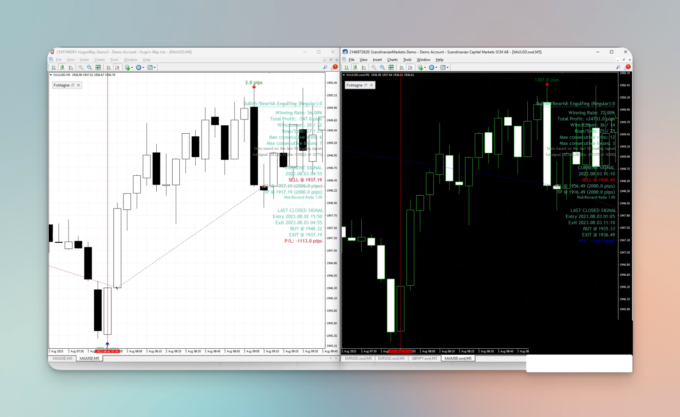The width and height of the screenshot is (680, 417).
Task: Select first XAUUSD,M5 tab in HugosWay window
Action: coord(62,358)
